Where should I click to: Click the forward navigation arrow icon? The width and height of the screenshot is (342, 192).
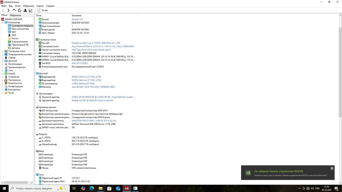[9, 10]
